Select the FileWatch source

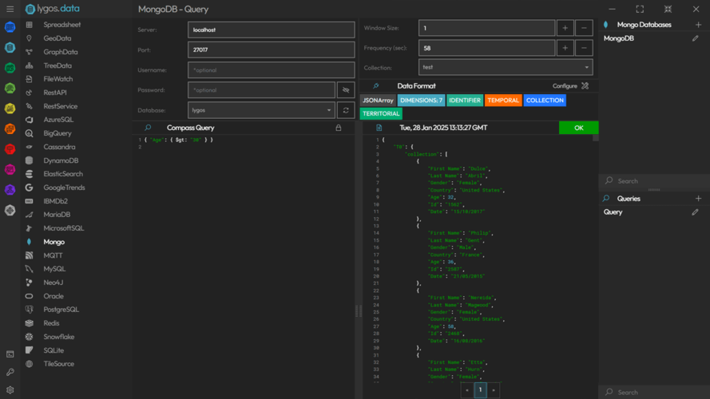58,79
